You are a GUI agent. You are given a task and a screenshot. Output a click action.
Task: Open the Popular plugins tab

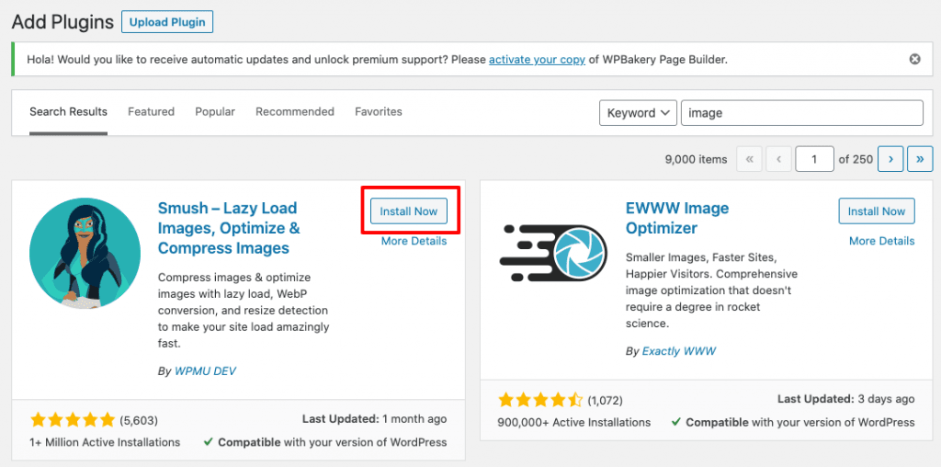click(215, 112)
